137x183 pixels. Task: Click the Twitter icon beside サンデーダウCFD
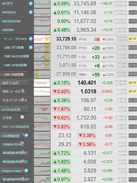31,38
